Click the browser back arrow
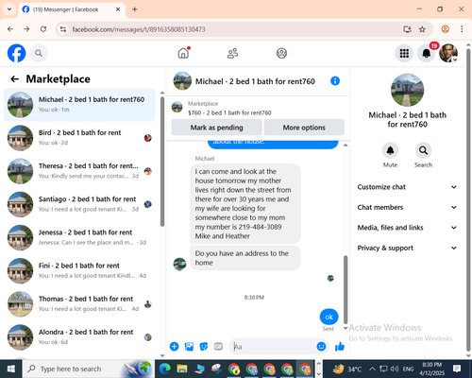 (x=10, y=29)
